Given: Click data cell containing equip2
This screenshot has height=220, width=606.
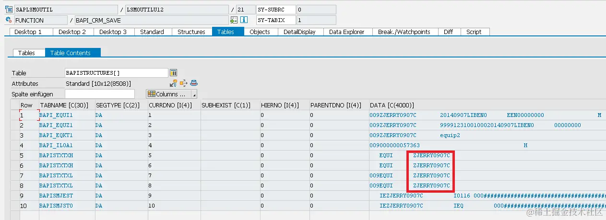Looking at the screenshot, I should click(487, 135).
